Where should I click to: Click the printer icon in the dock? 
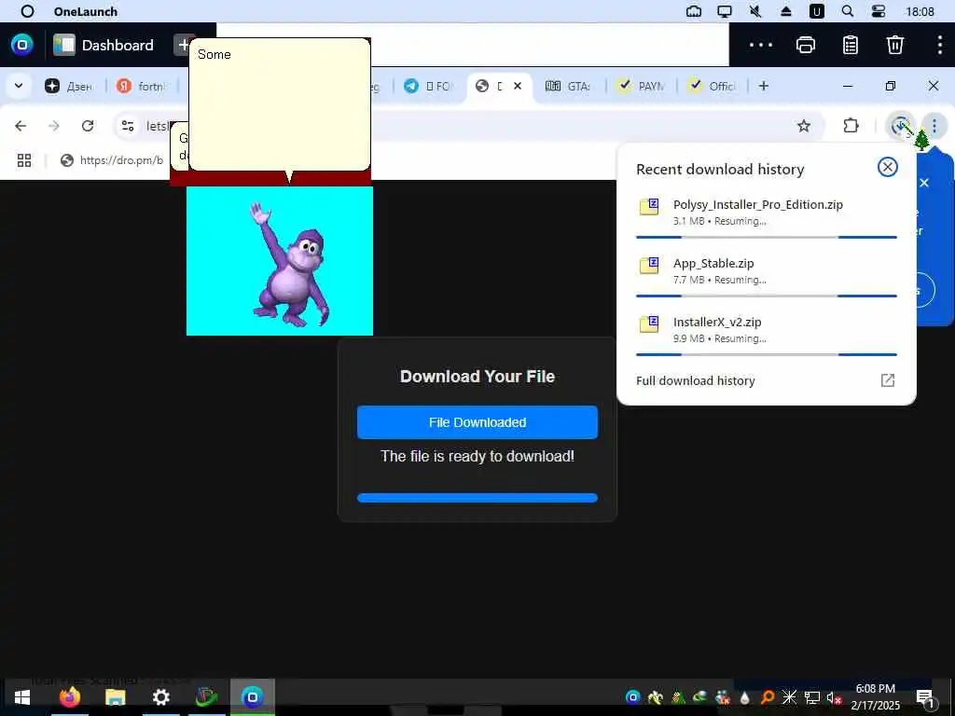coord(806,45)
